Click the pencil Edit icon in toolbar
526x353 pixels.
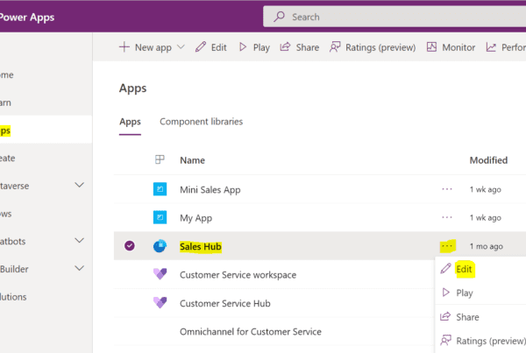click(201, 47)
